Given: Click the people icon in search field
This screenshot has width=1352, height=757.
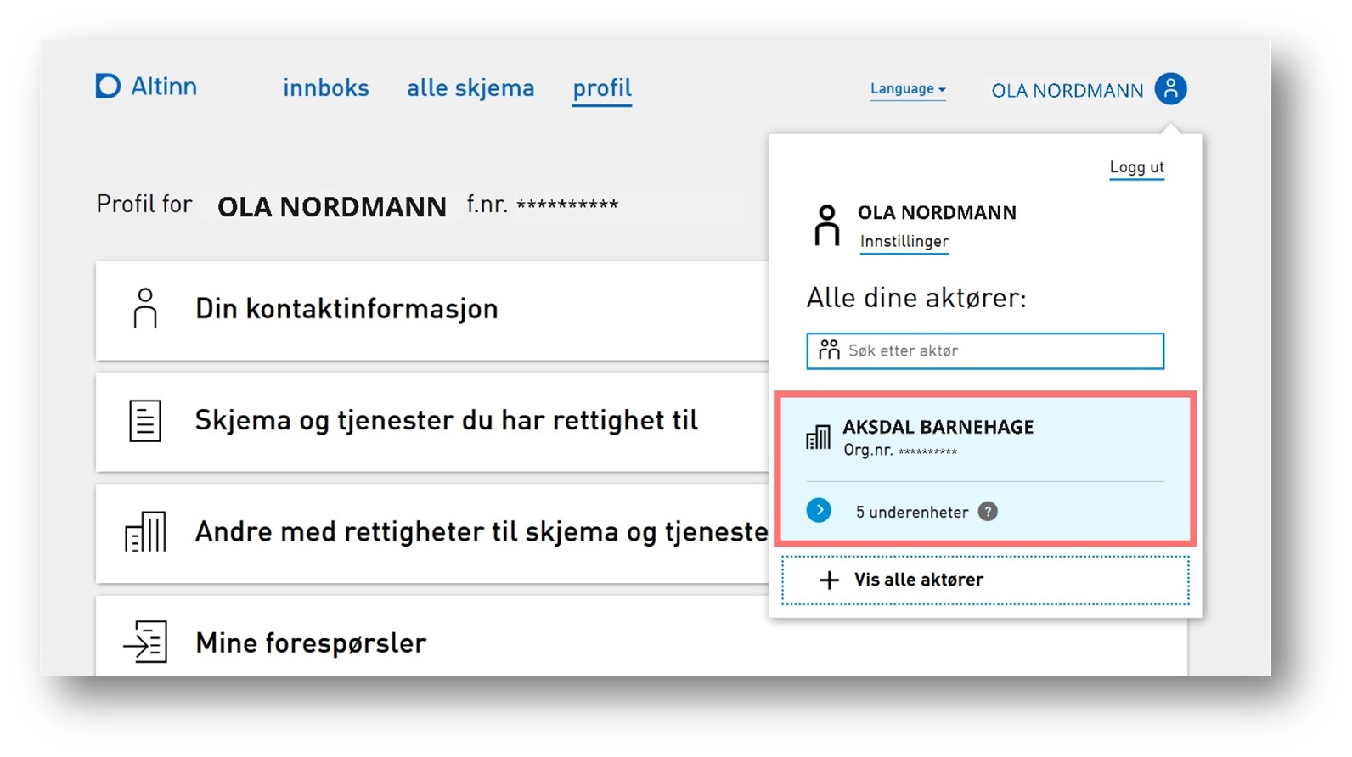Looking at the screenshot, I should coord(829,350).
